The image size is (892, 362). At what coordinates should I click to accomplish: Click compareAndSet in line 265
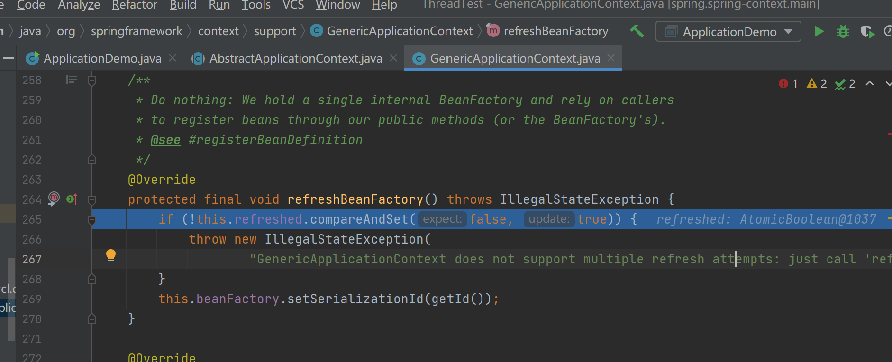coord(359,219)
